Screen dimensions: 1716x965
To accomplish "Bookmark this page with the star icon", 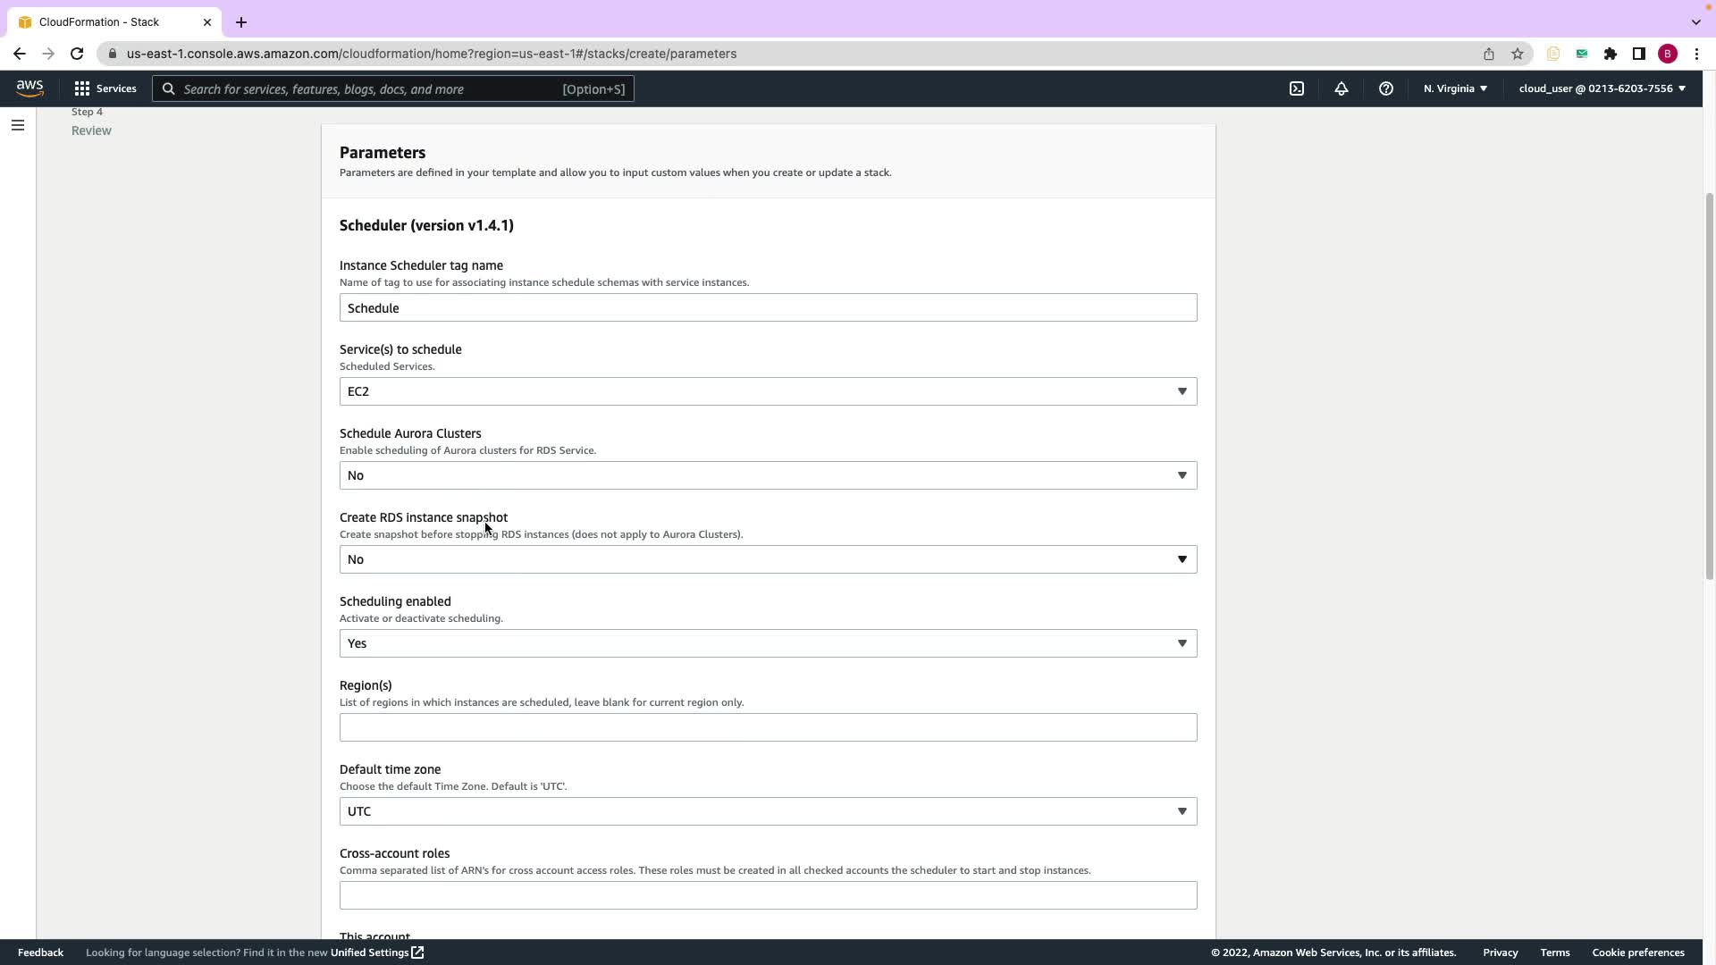I will click(x=1517, y=54).
